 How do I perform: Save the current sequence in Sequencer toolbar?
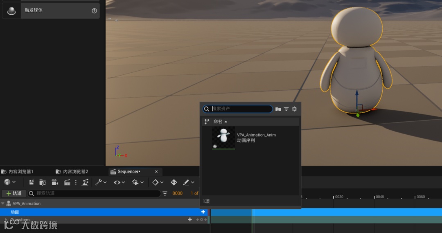click(x=32, y=182)
